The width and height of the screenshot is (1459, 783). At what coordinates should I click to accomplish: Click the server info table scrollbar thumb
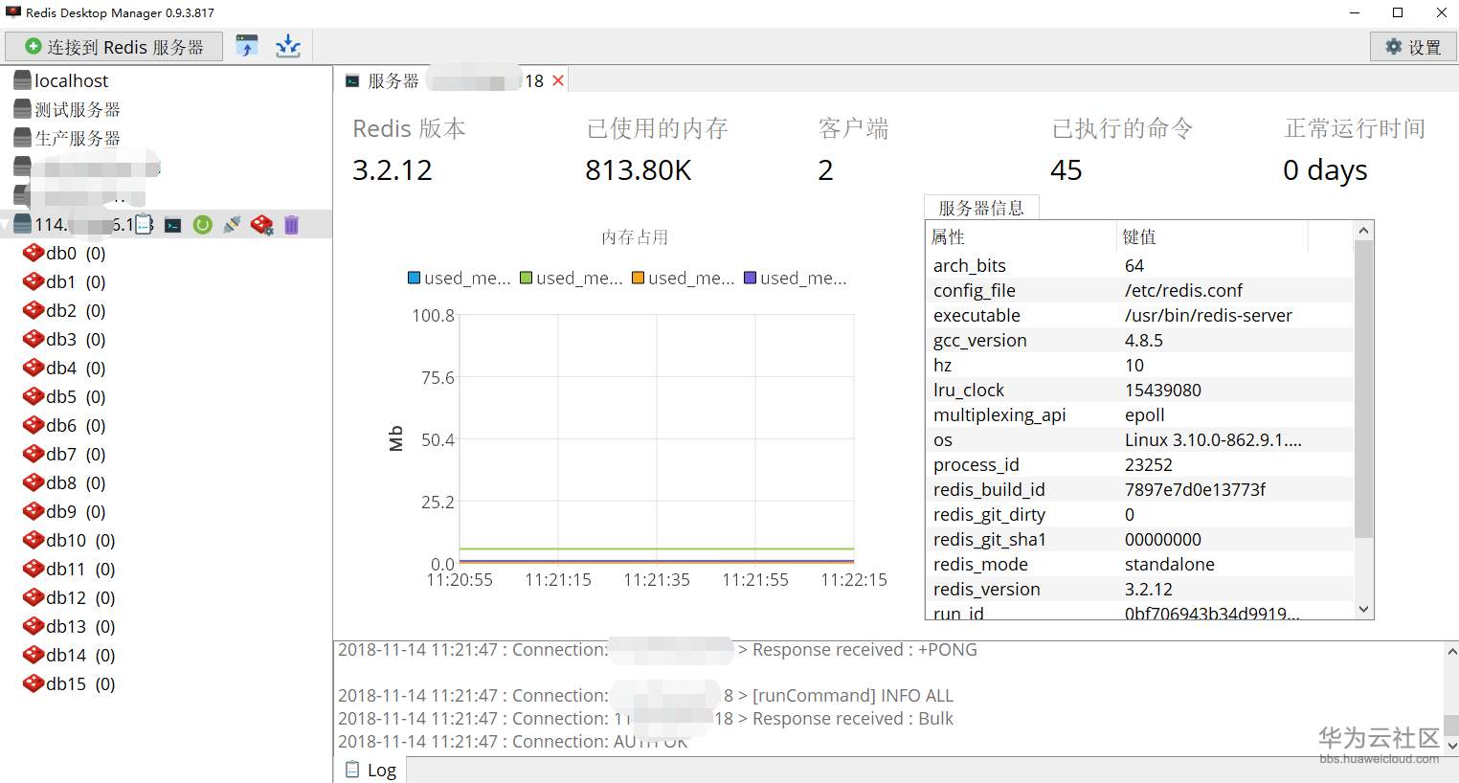(x=1364, y=390)
